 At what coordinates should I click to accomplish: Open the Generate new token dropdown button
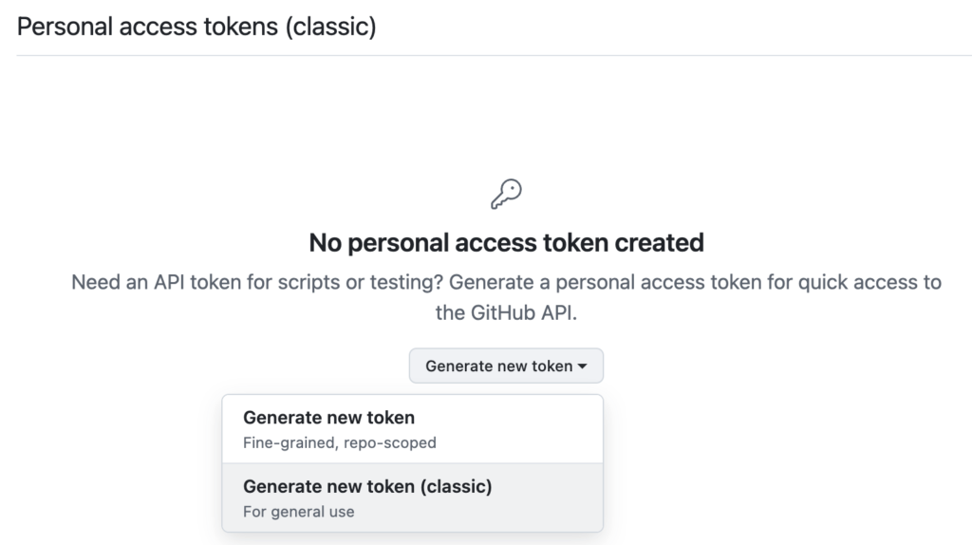506,366
